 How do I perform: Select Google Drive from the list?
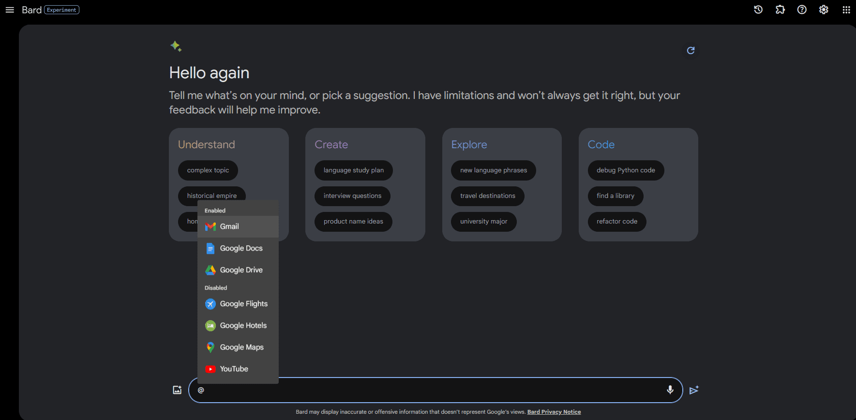[238, 270]
